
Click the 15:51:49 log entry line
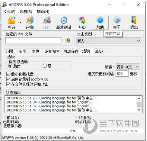click(x=52, y=110)
